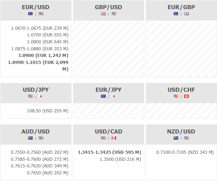217x181 pixels.
Task: Click the EU flag under EUR/USD
Action: [30, 14]
